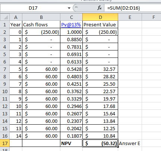Click Year cell with value 10
Image resolution: width=161 pixels, height=151 pixels.
click(x=16, y=106)
